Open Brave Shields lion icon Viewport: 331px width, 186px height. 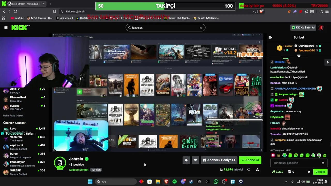pyautogui.click(x=261, y=11)
